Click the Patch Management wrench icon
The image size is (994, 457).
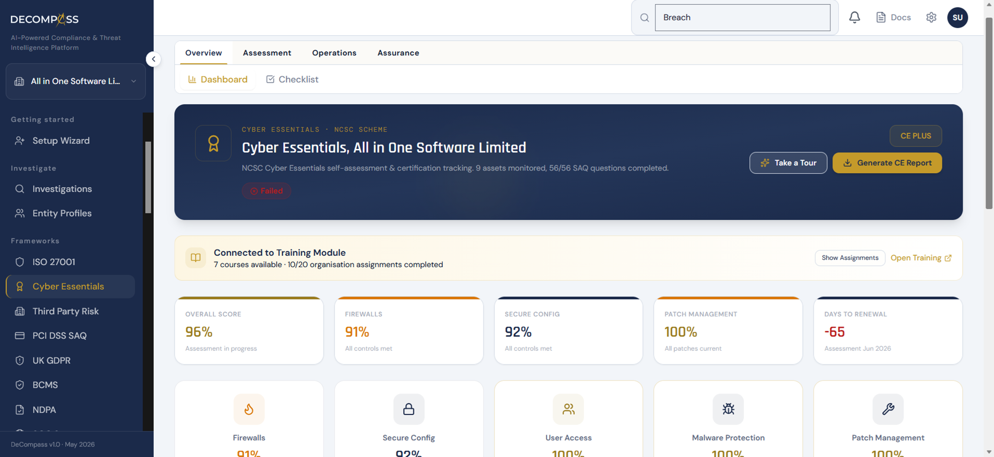(888, 409)
